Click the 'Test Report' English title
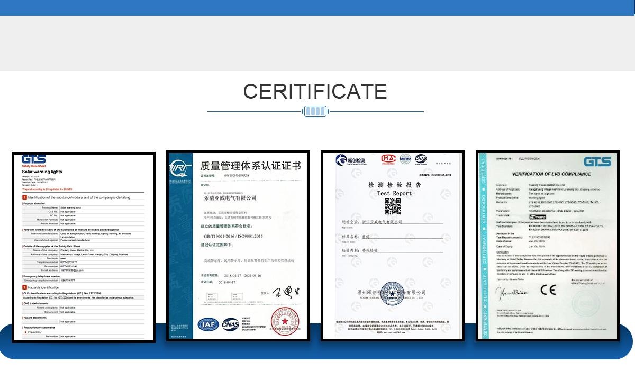635x370 pixels. coord(394,194)
